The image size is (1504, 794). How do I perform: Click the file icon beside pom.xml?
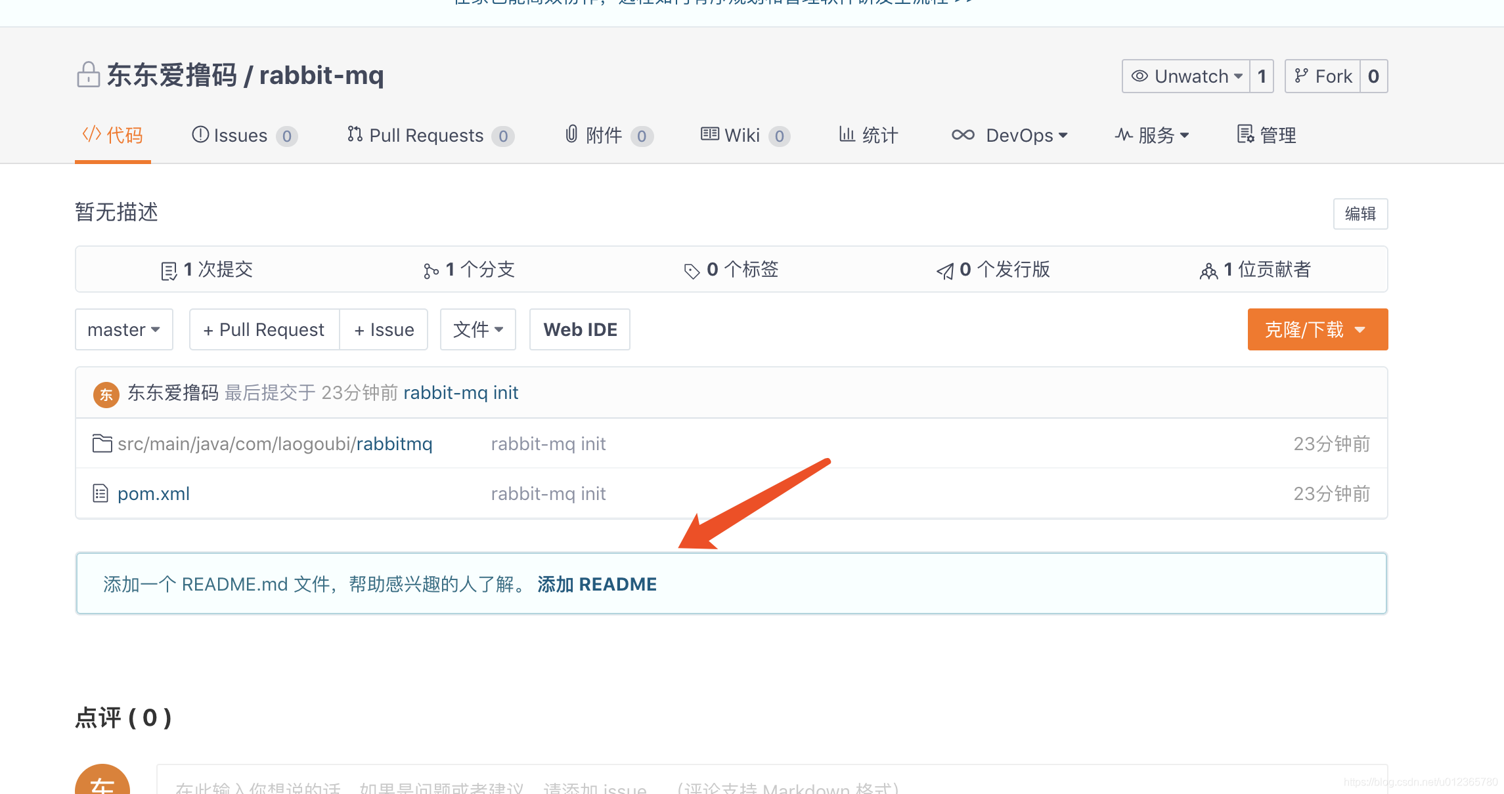pyautogui.click(x=100, y=493)
